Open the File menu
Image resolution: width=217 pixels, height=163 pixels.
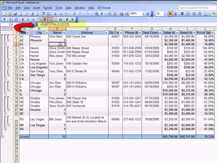click(10, 8)
